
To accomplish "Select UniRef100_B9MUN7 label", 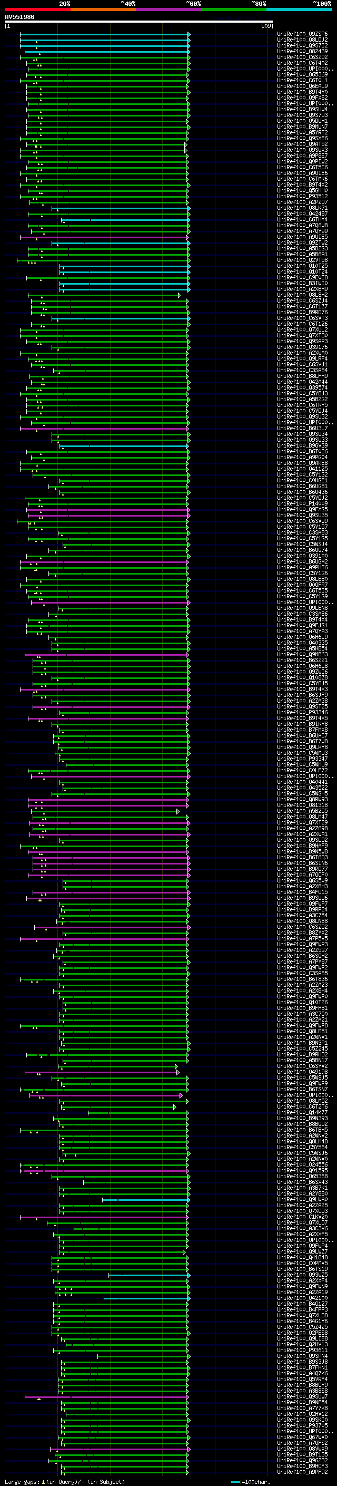I will coord(302,127).
